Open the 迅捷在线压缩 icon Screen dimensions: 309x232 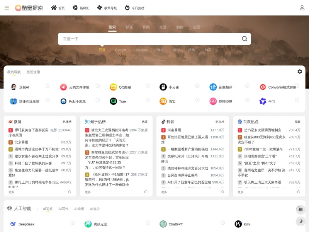(14, 101)
